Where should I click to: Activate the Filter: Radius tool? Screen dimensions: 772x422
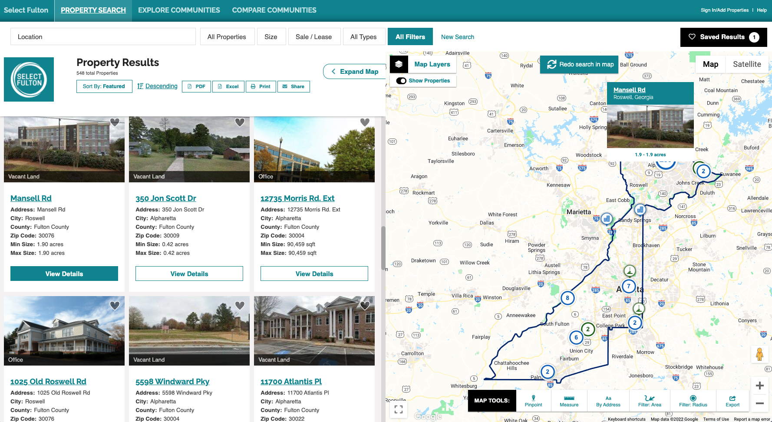tap(693, 401)
